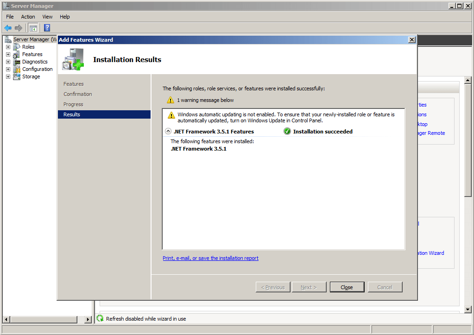
Task: Click the Show/Hide Console Tree icon
Action: (x=33, y=28)
